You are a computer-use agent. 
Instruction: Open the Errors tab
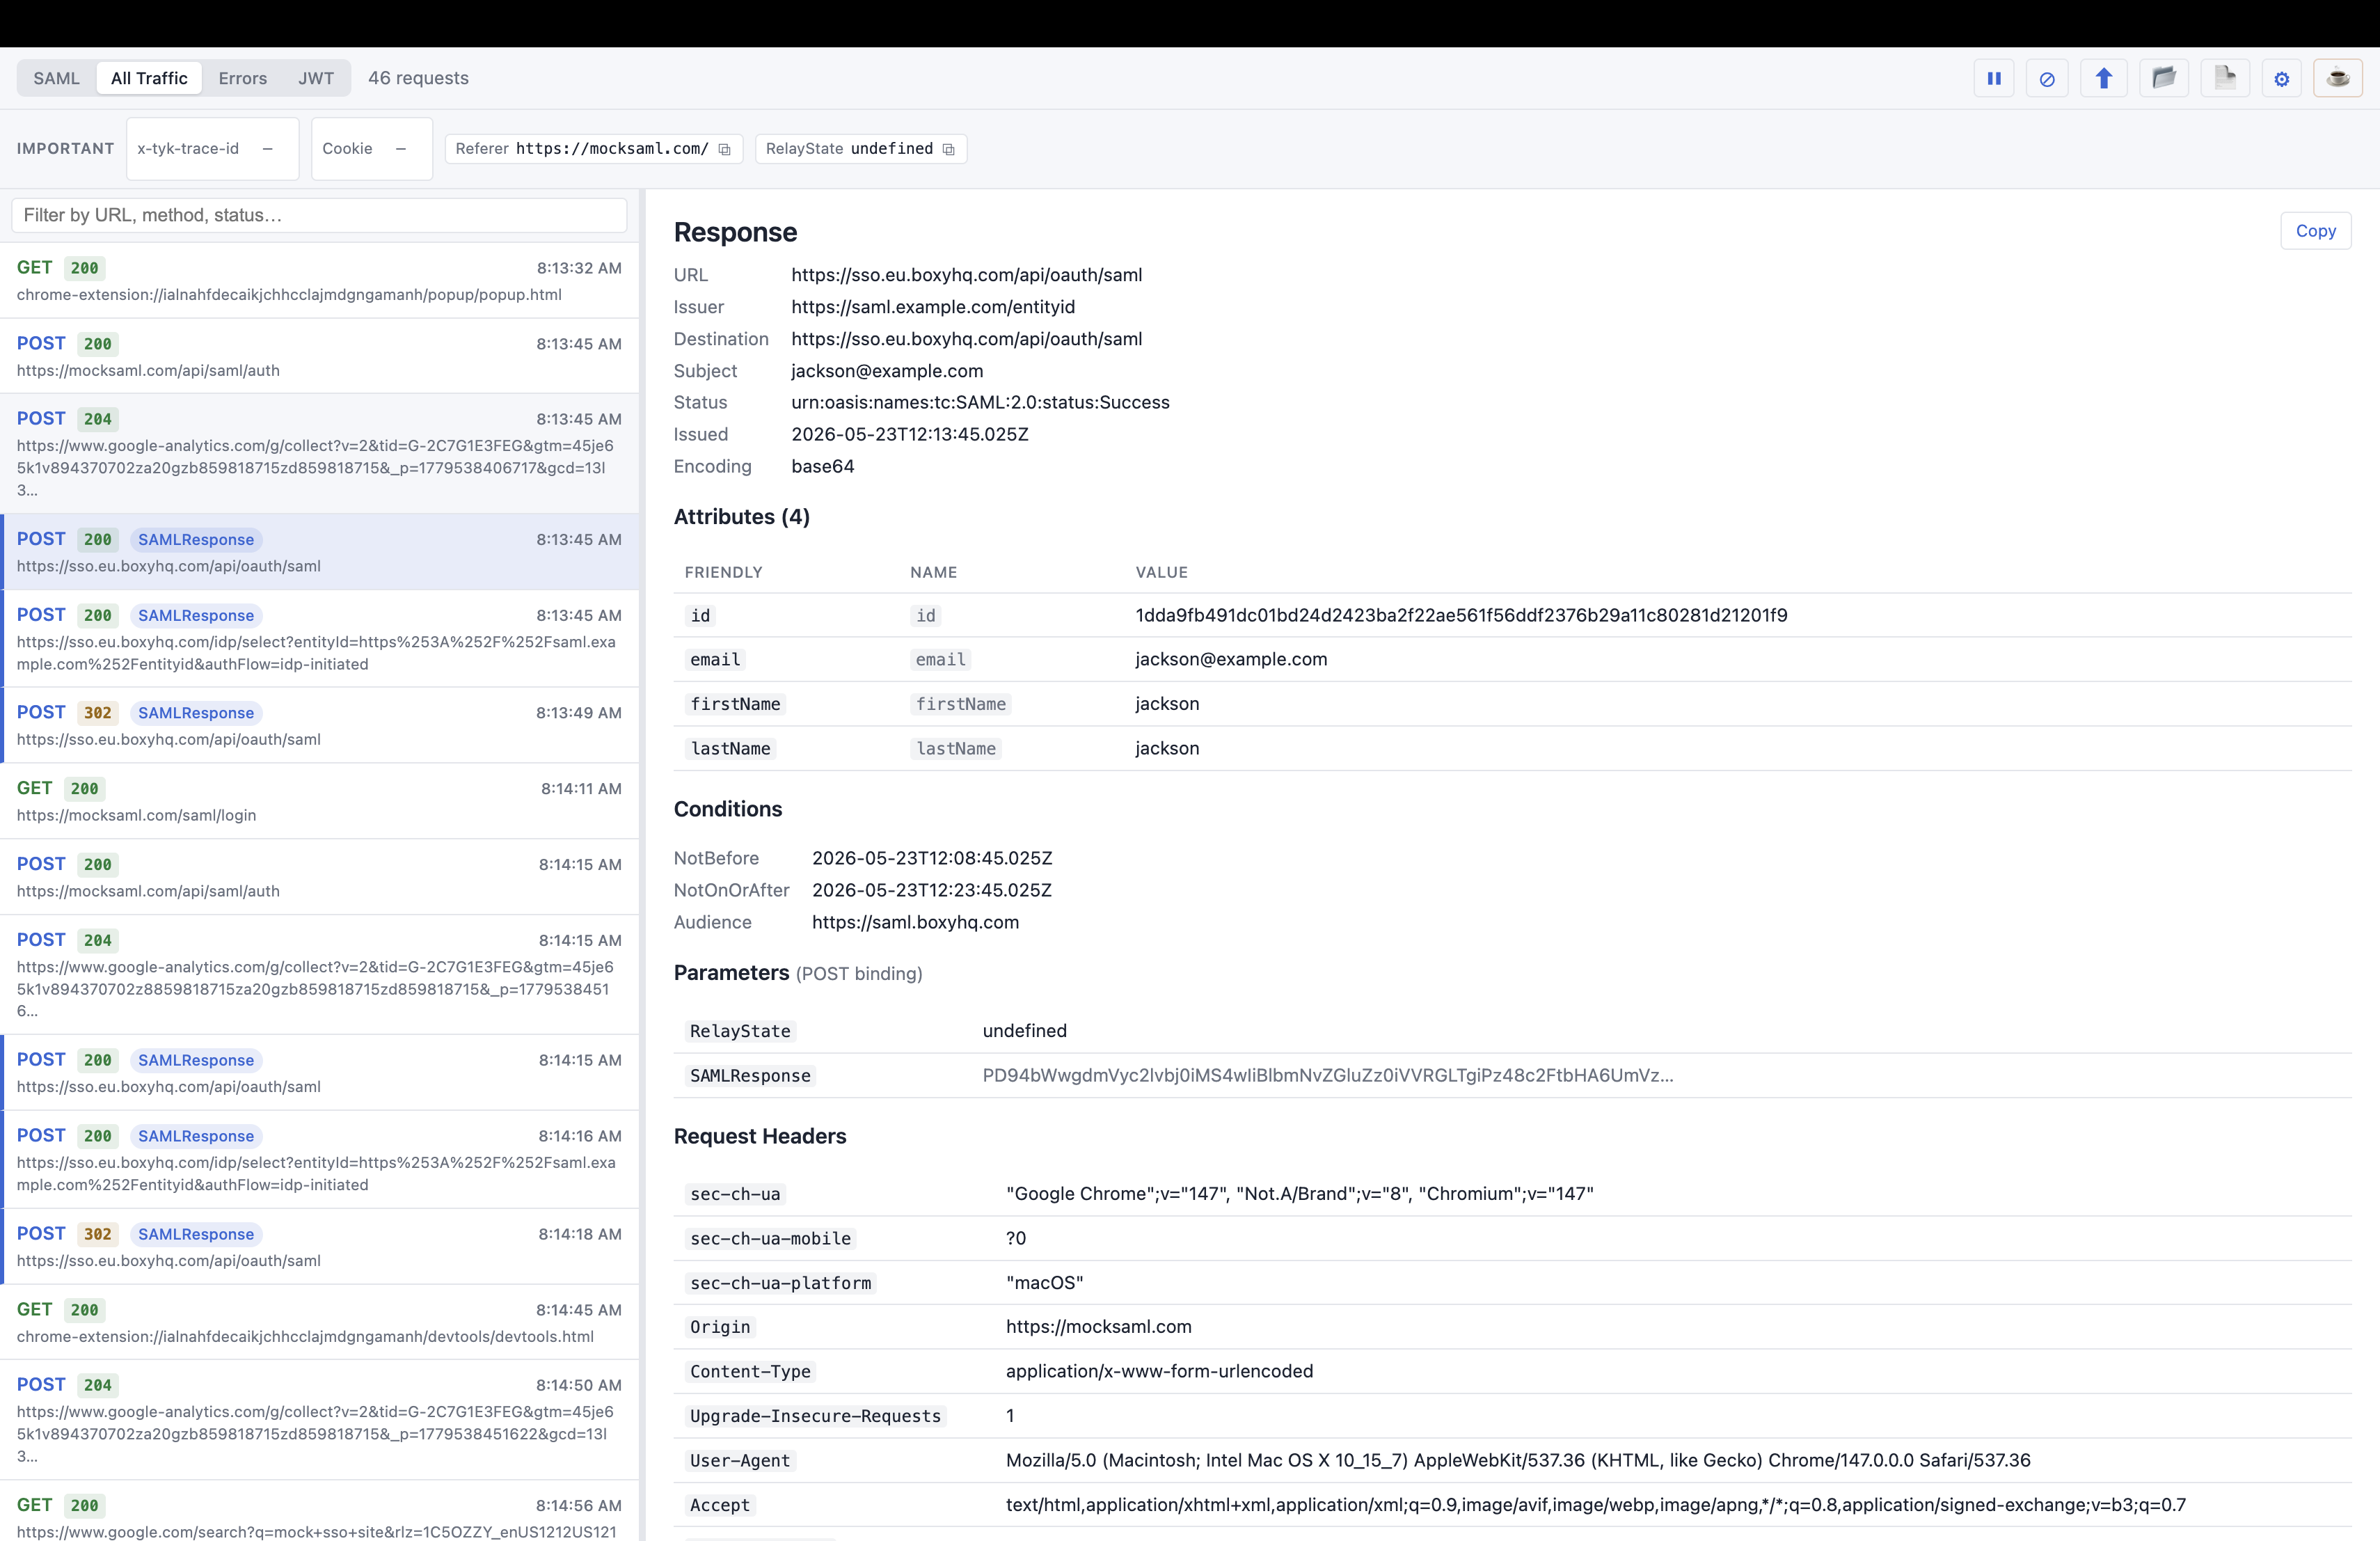(243, 78)
